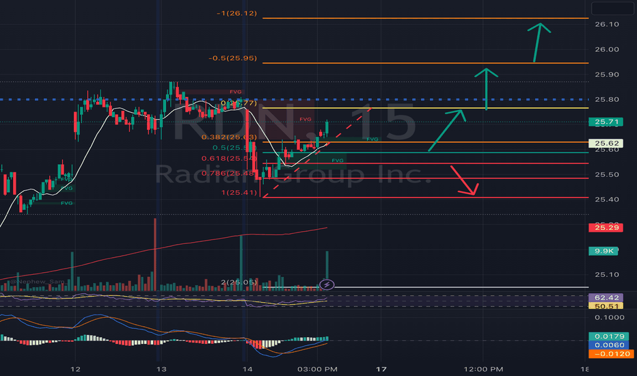Viewport: 637px width, 376px height.
Task: Click the blue 0.0060 MACD value label
Action: [x=610, y=345]
